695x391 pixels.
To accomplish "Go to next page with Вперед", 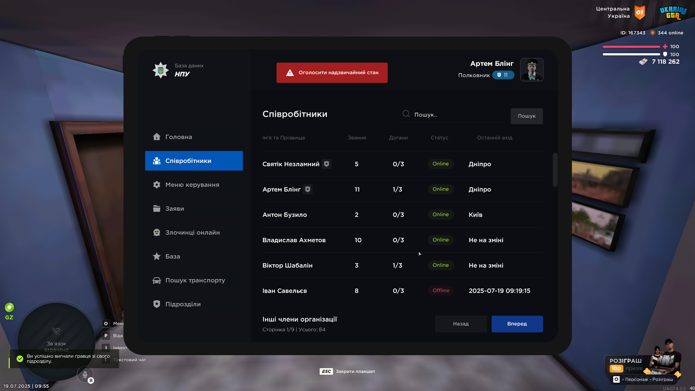I will click(x=517, y=324).
